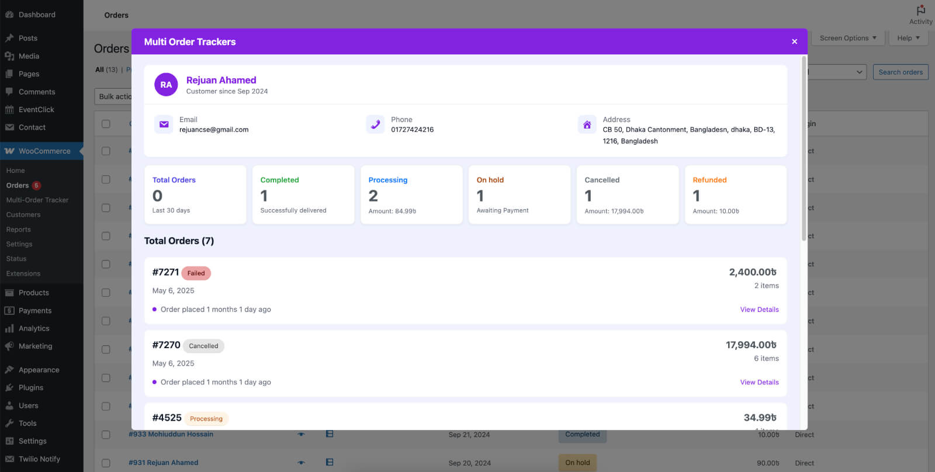Click the Plugins plug icon

click(9, 388)
